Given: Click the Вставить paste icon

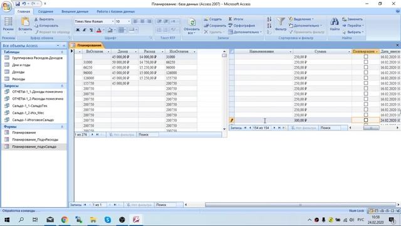Looking at the screenshot, I should [x=25, y=21].
